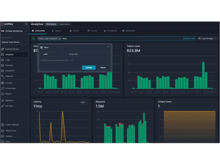Image resolution: width=220 pixels, height=165 pixels.
Task: Click Save Filter
Action: (189, 39)
